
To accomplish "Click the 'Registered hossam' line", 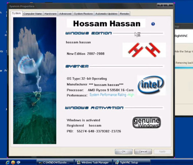I will point(84,125).
